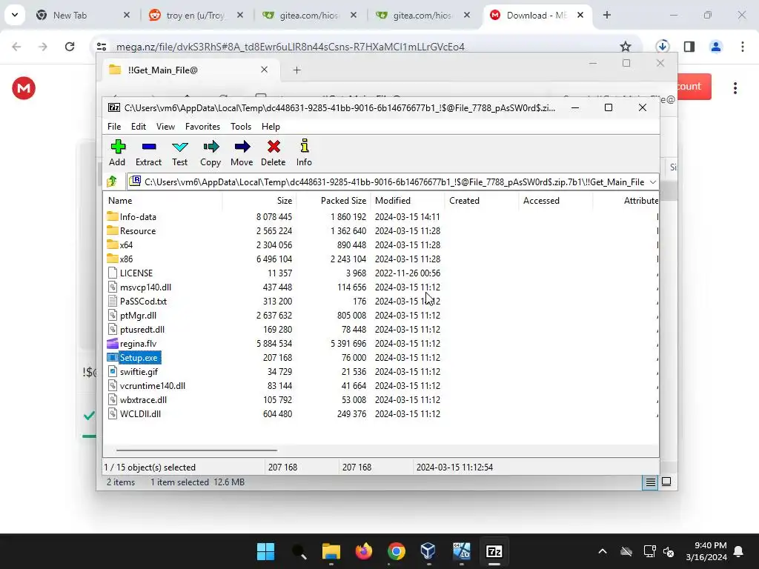Switch Explorer to large icons view

point(666,482)
